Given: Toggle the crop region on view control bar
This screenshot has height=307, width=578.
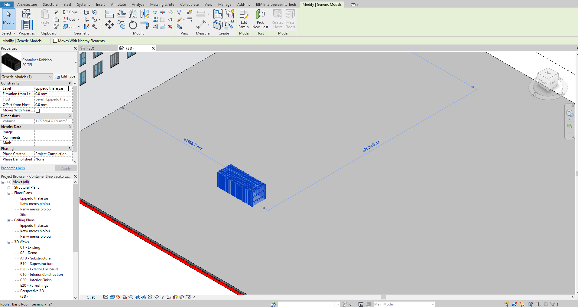Looking at the screenshot, I should coord(137,297).
